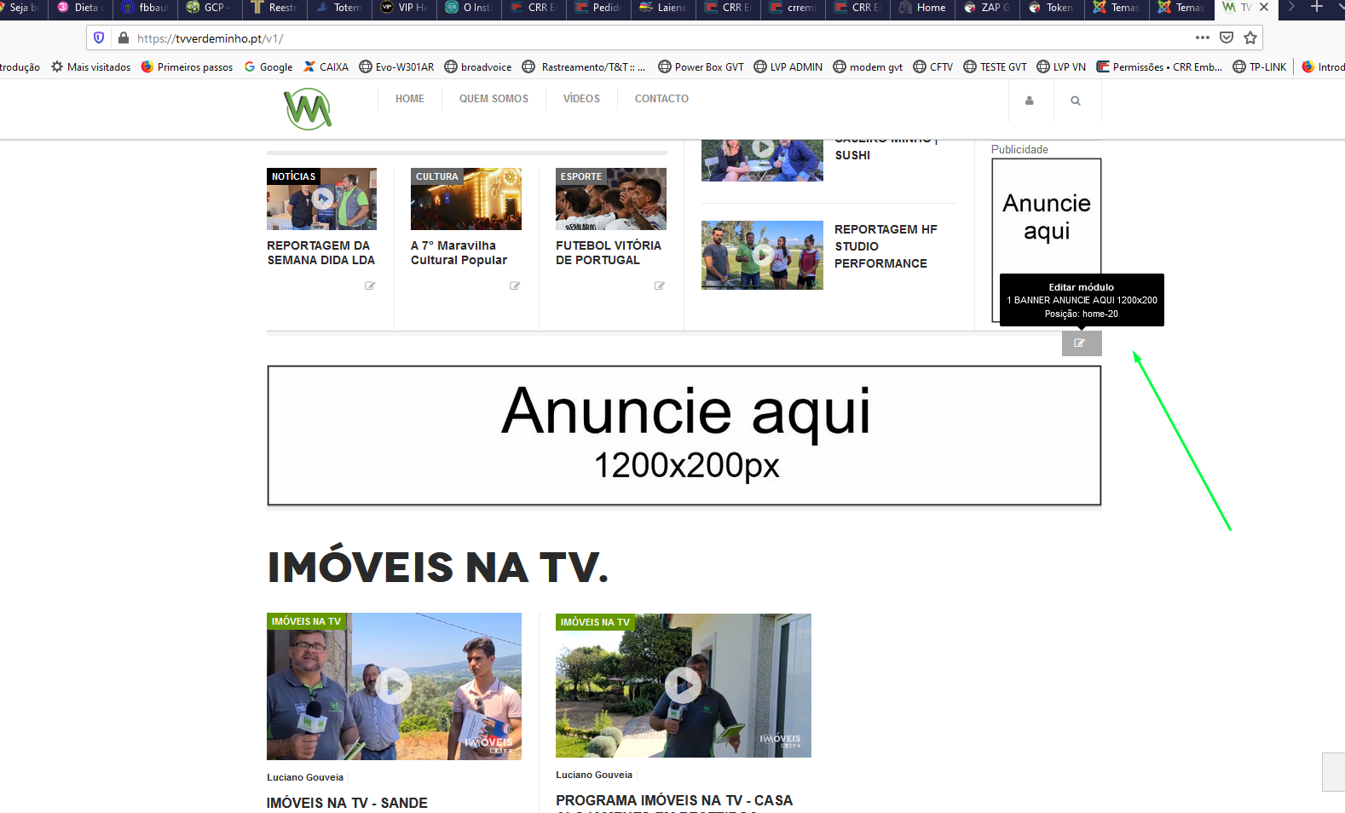Click the user account icon in header
This screenshot has width=1345, height=813.
[x=1029, y=101]
